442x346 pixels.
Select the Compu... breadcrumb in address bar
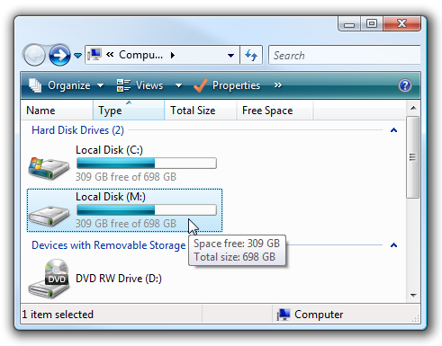point(140,55)
